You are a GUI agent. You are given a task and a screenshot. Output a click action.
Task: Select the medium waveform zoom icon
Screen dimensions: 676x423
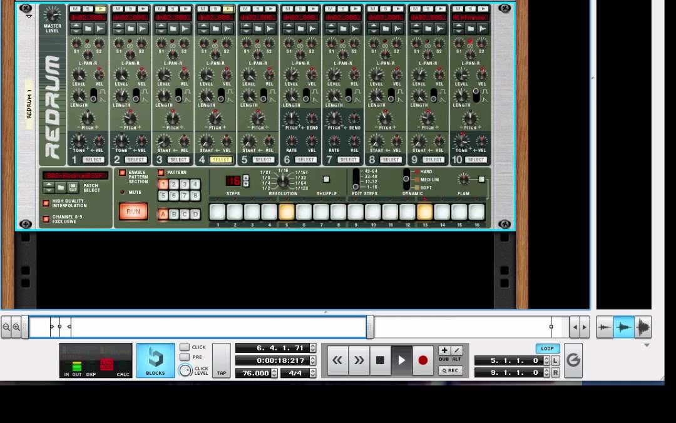point(623,327)
